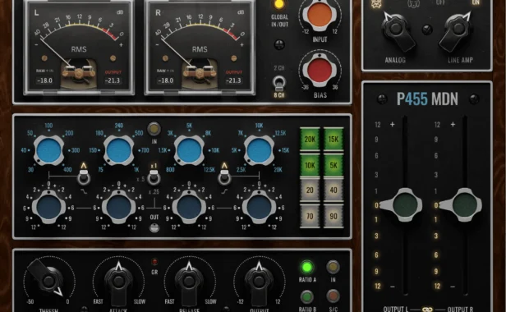This screenshot has width=506, height=312.
Task: Select the 40 Hz filter button
Action: tap(333, 190)
